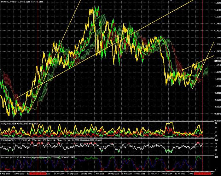This screenshot has width=221, height=176.
Task: Select the red date tag near 2003
Action: pos(38,174)
